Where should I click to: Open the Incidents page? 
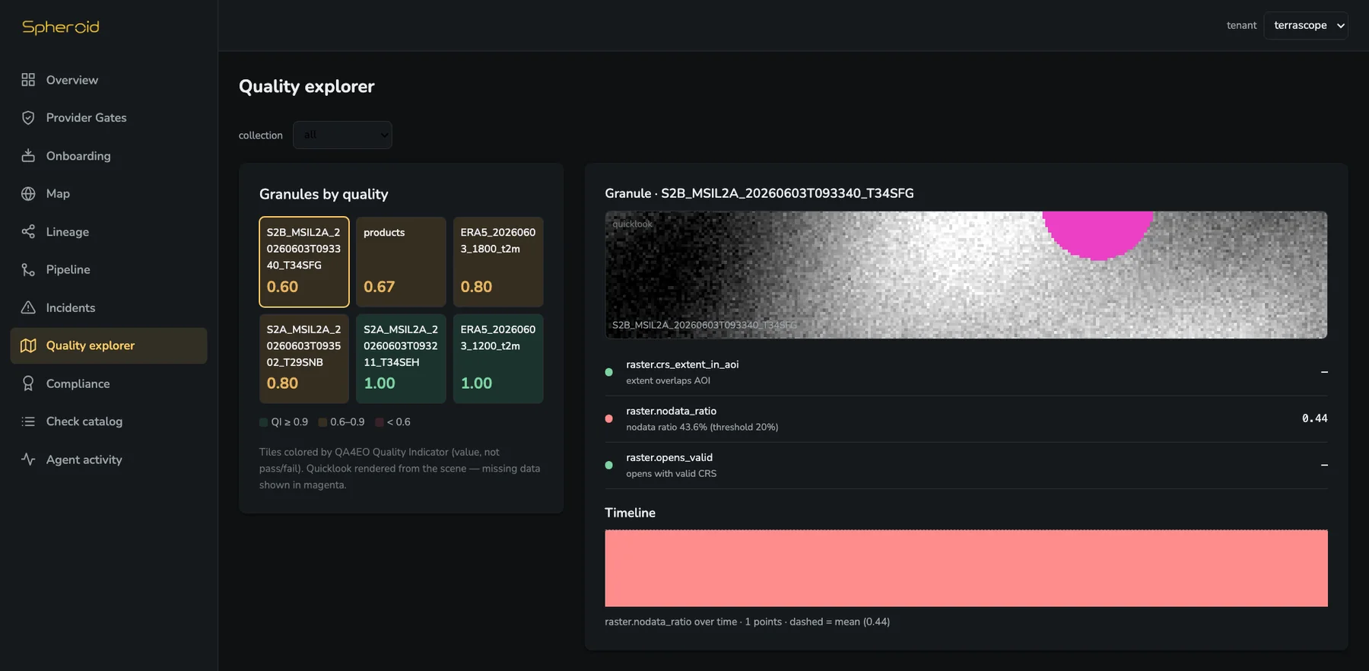(109, 307)
